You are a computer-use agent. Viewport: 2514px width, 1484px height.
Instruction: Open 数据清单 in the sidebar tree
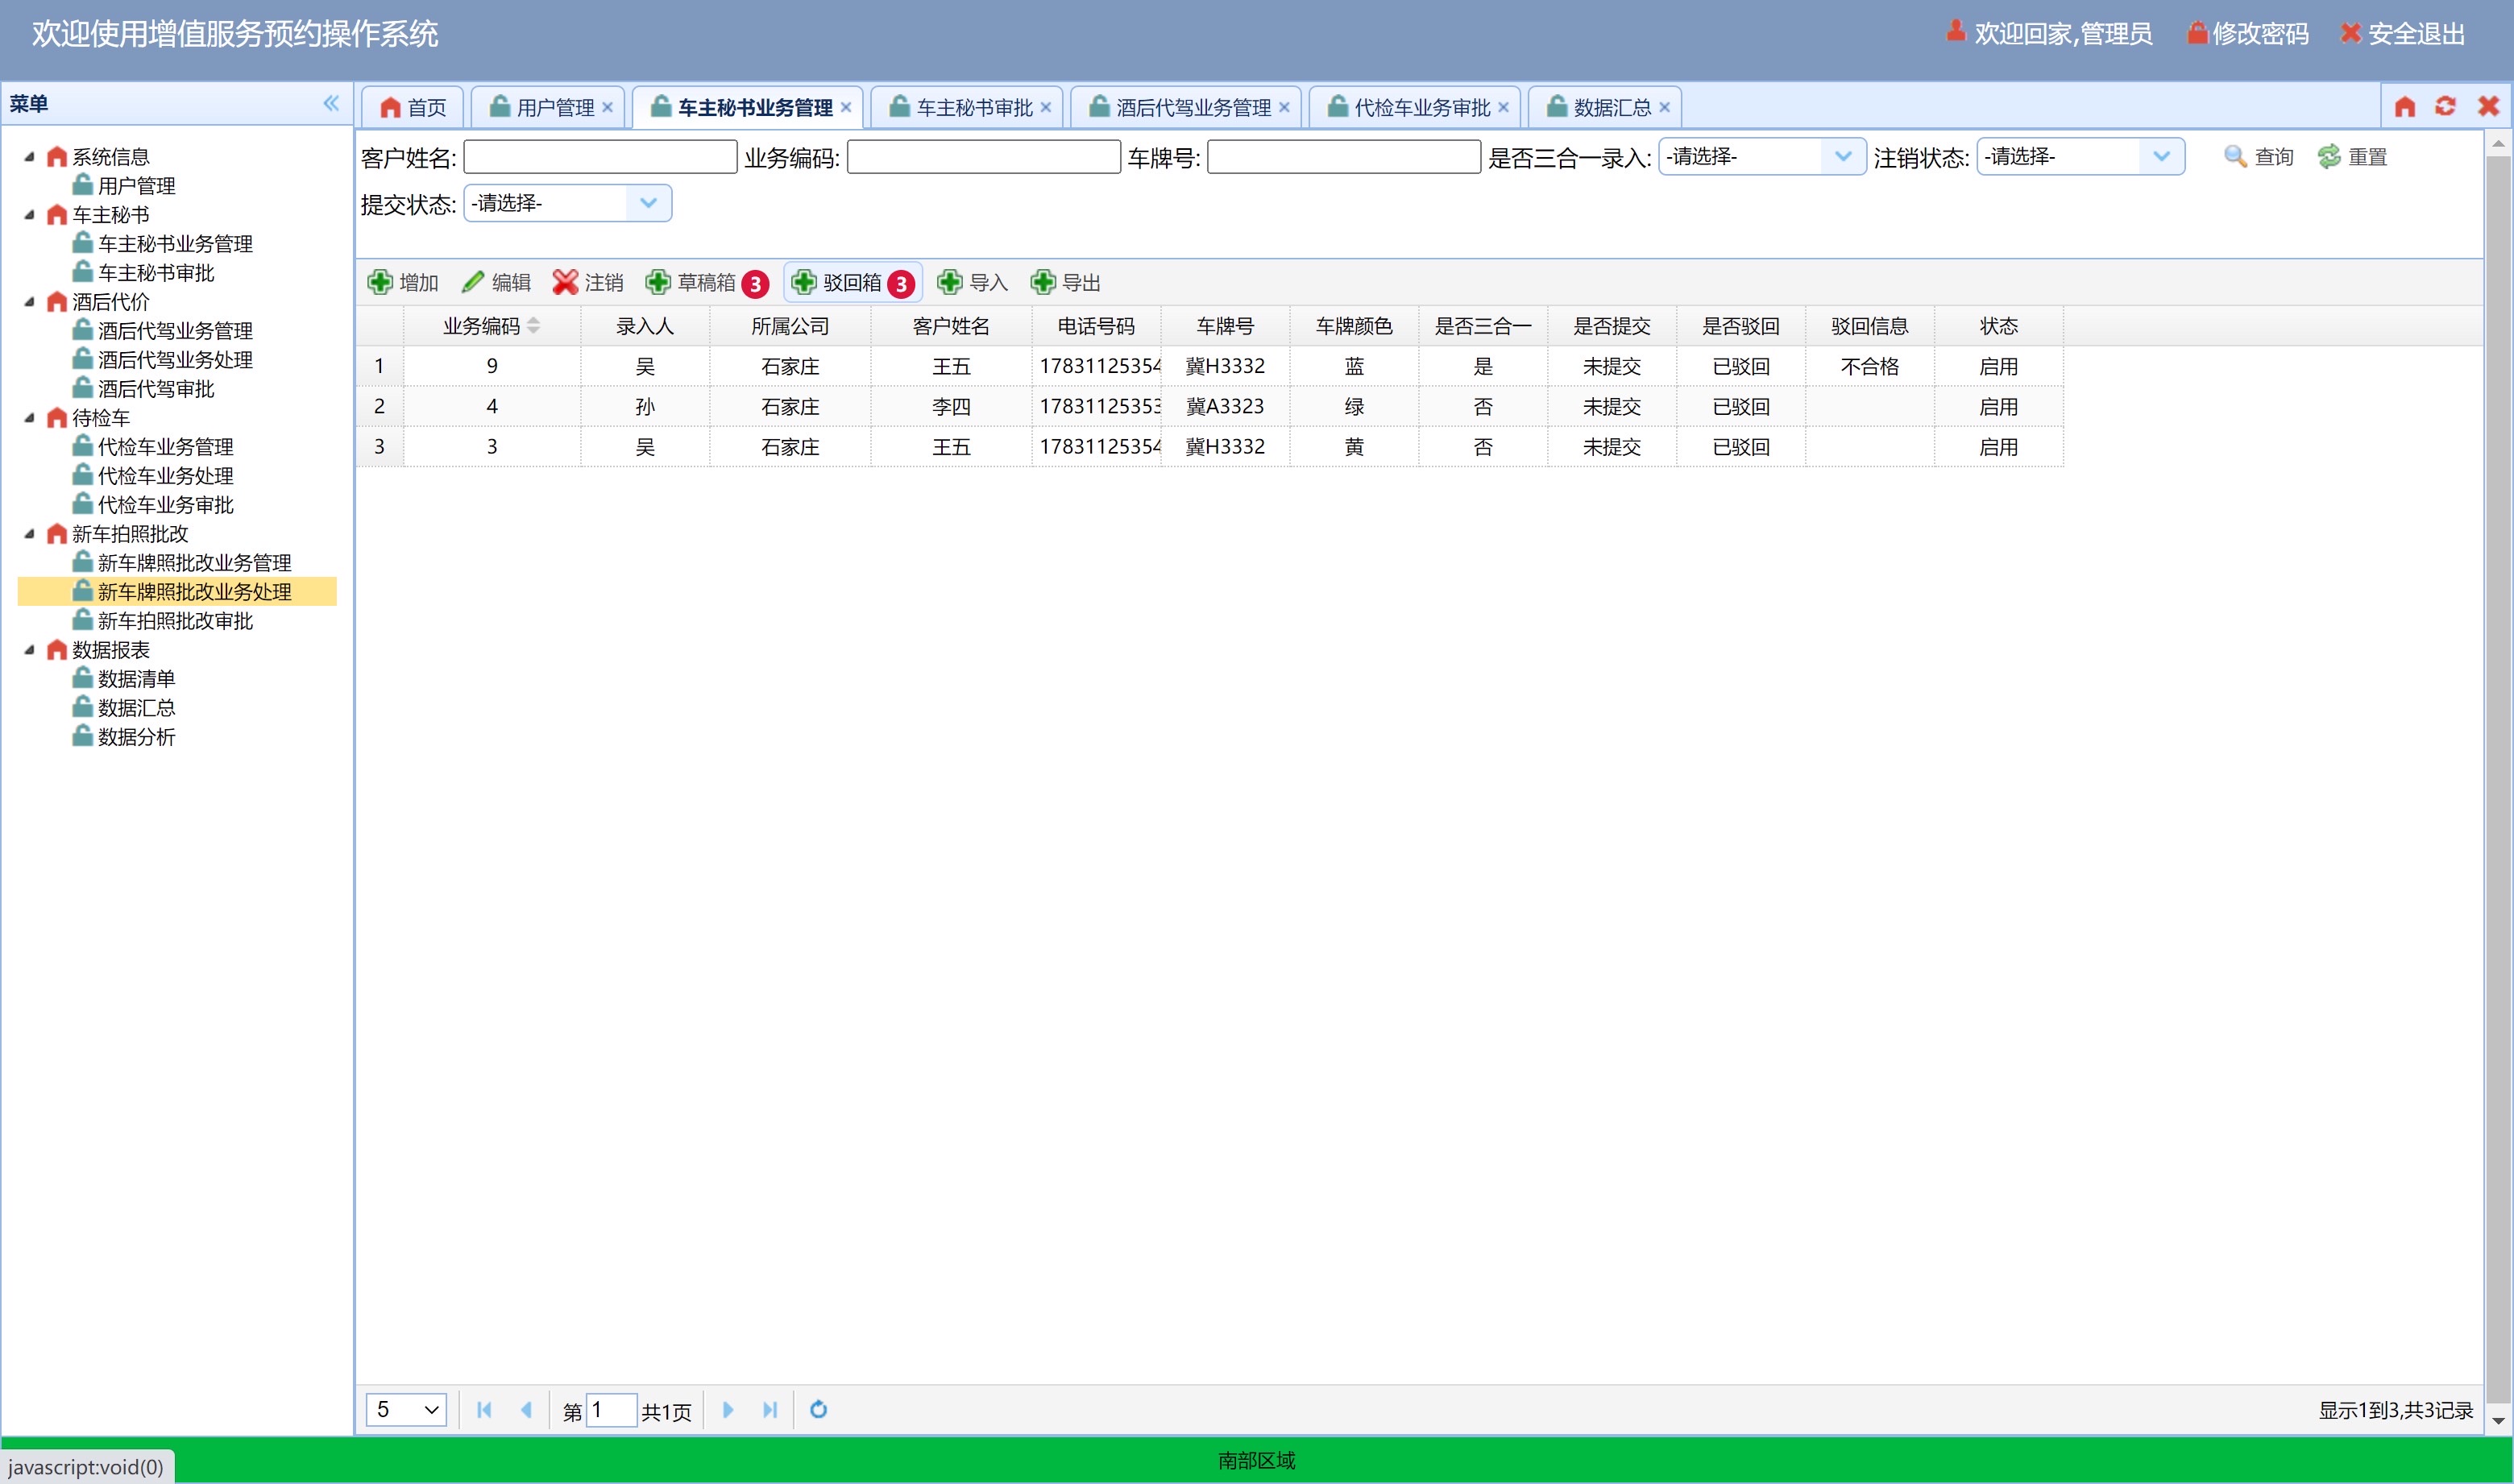(x=137, y=679)
